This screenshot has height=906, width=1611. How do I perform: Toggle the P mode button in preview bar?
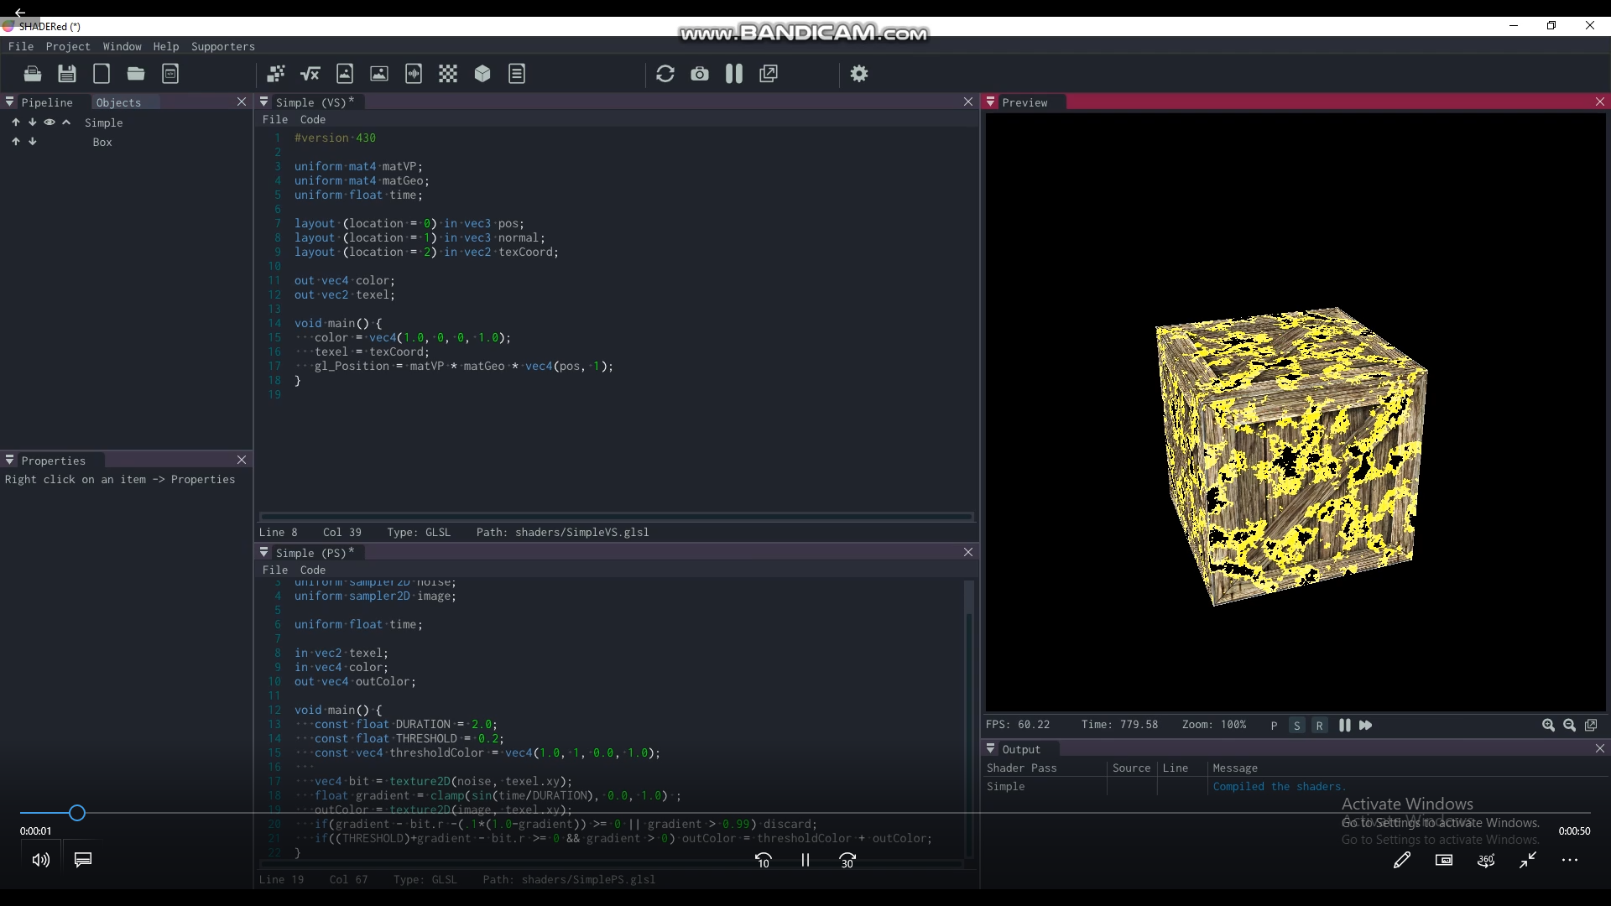[1274, 726]
